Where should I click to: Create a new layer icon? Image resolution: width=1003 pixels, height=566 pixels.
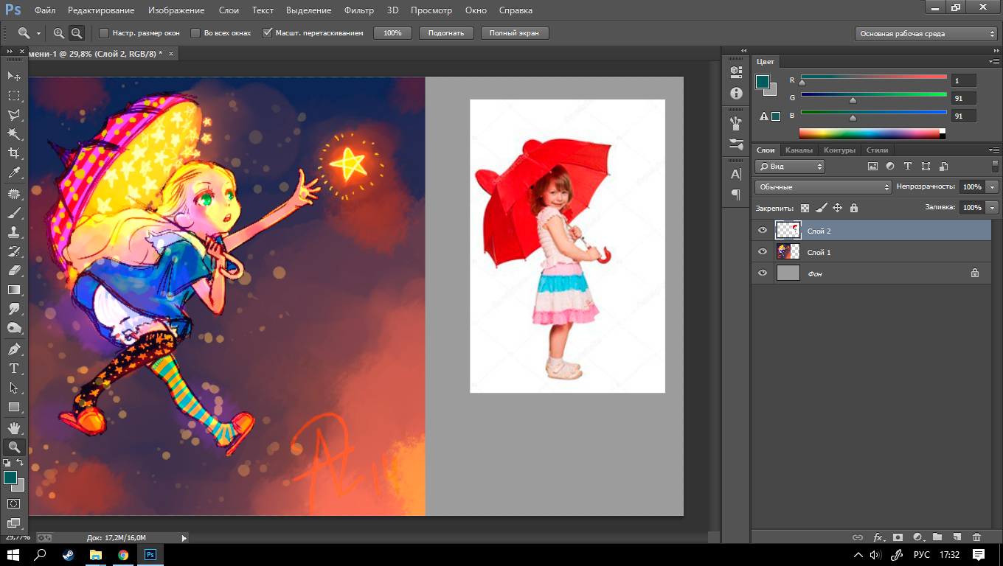click(x=957, y=537)
